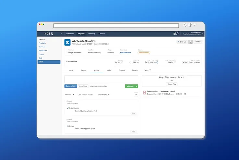Viewport: 239px width, 160px height.
Task: Select Internal Note type
Action: (x=83, y=86)
